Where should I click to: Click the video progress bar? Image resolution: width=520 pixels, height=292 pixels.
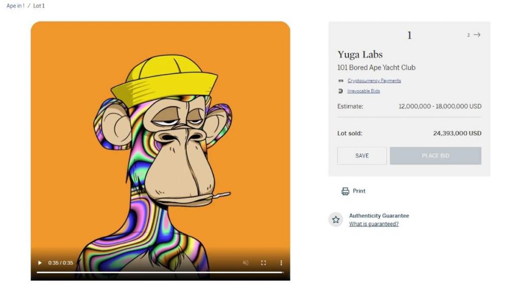[x=160, y=272]
